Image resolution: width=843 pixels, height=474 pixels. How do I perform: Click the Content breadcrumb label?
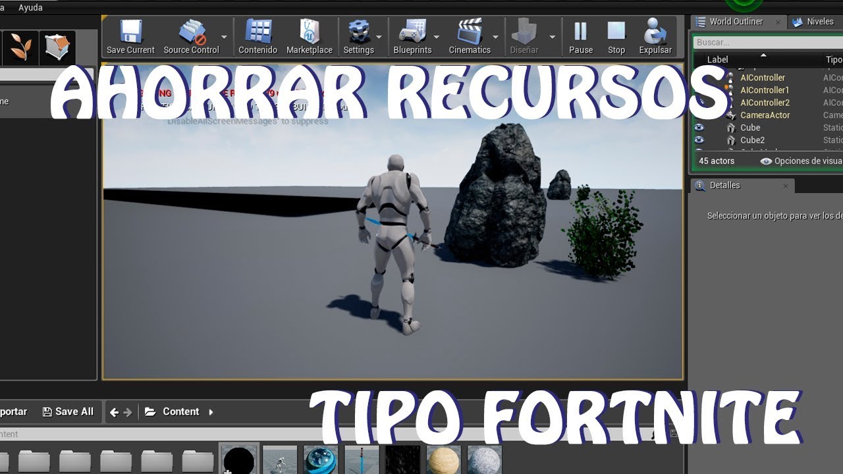tap(180, 411)
